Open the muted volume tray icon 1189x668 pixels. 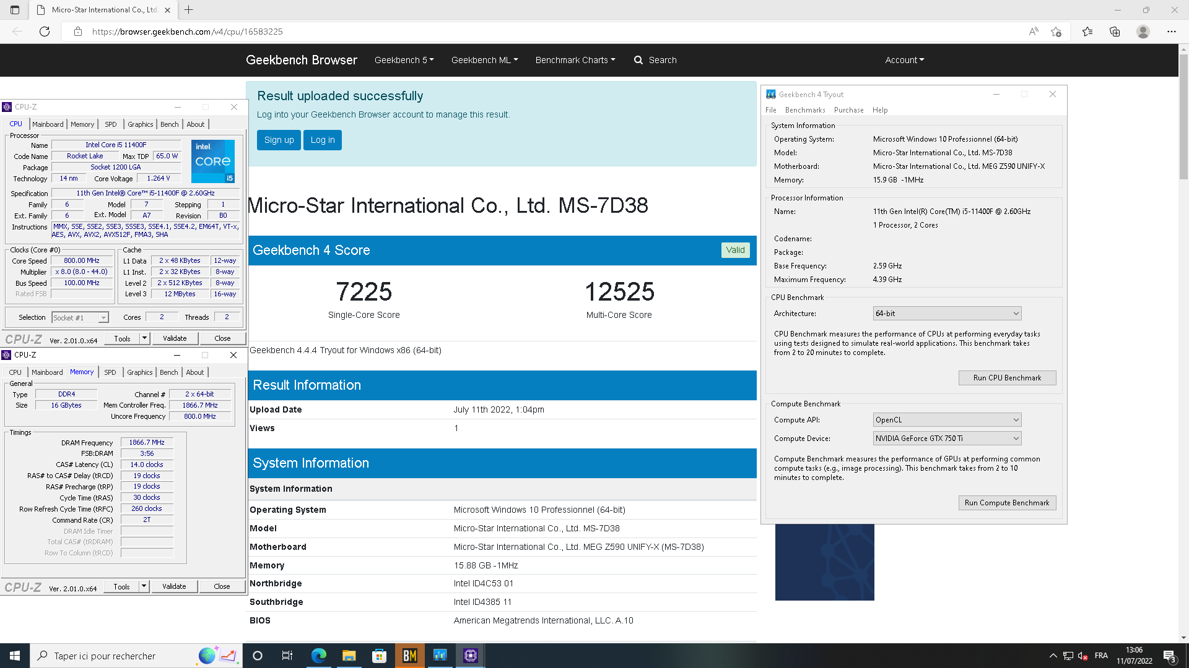click(x=1083, y=656)
